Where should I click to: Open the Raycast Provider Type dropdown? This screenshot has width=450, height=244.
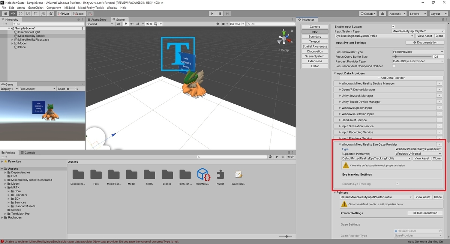click(x=418, y=61)
